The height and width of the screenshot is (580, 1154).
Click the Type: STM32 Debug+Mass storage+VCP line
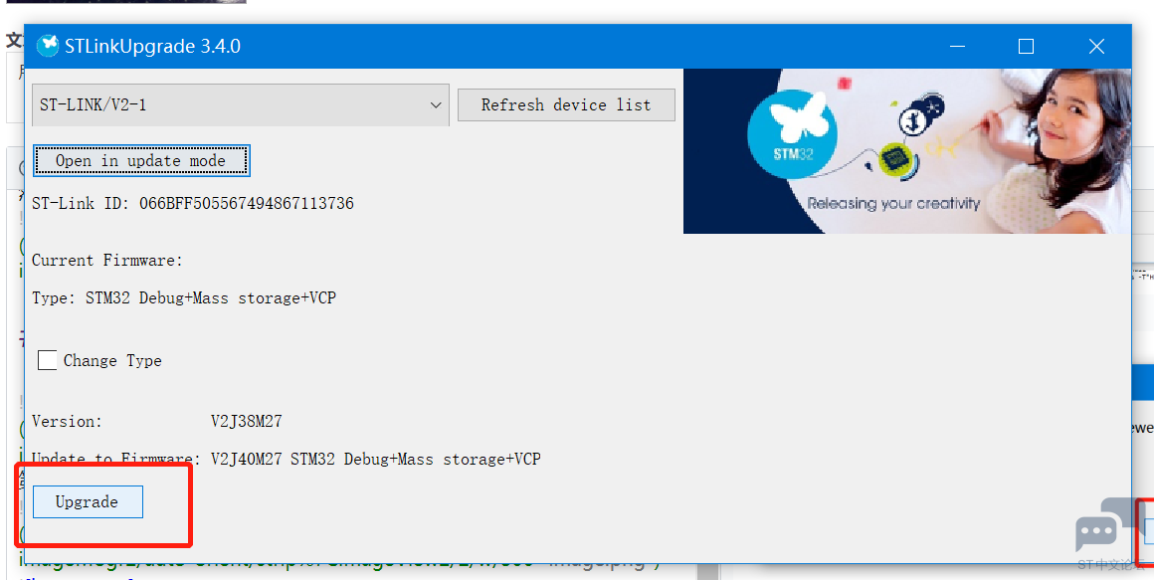coord(184,298)
